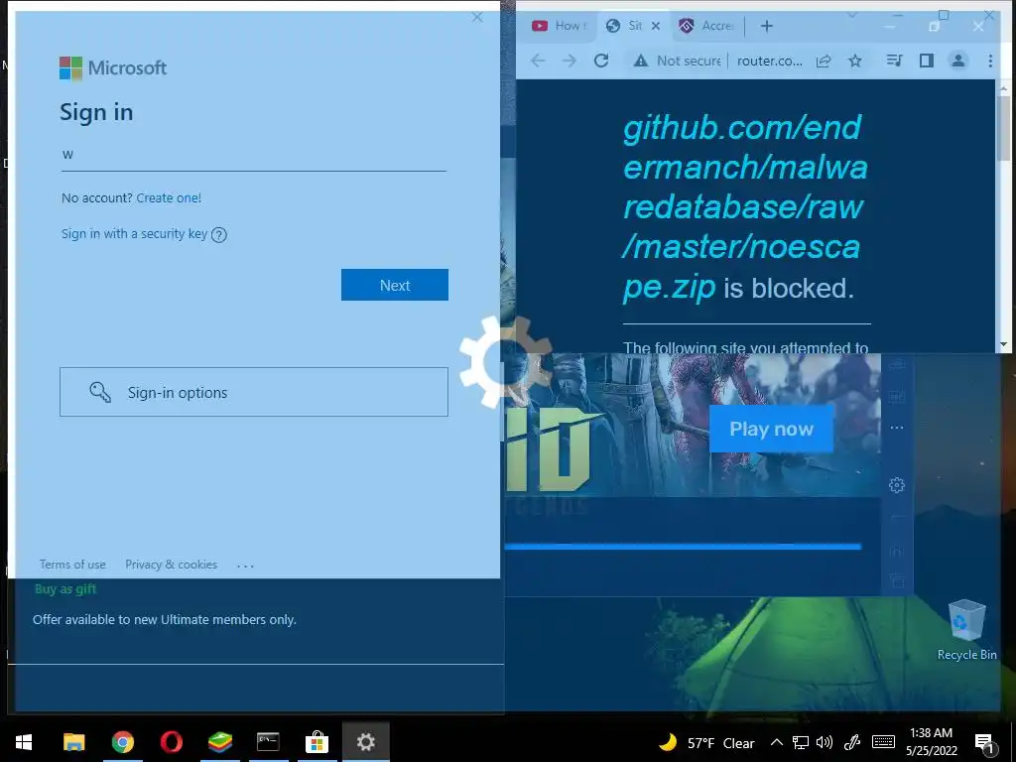Bookmark this page with the star icon
The width and height of the screenshot is (1016, 762).
point(855,61)
